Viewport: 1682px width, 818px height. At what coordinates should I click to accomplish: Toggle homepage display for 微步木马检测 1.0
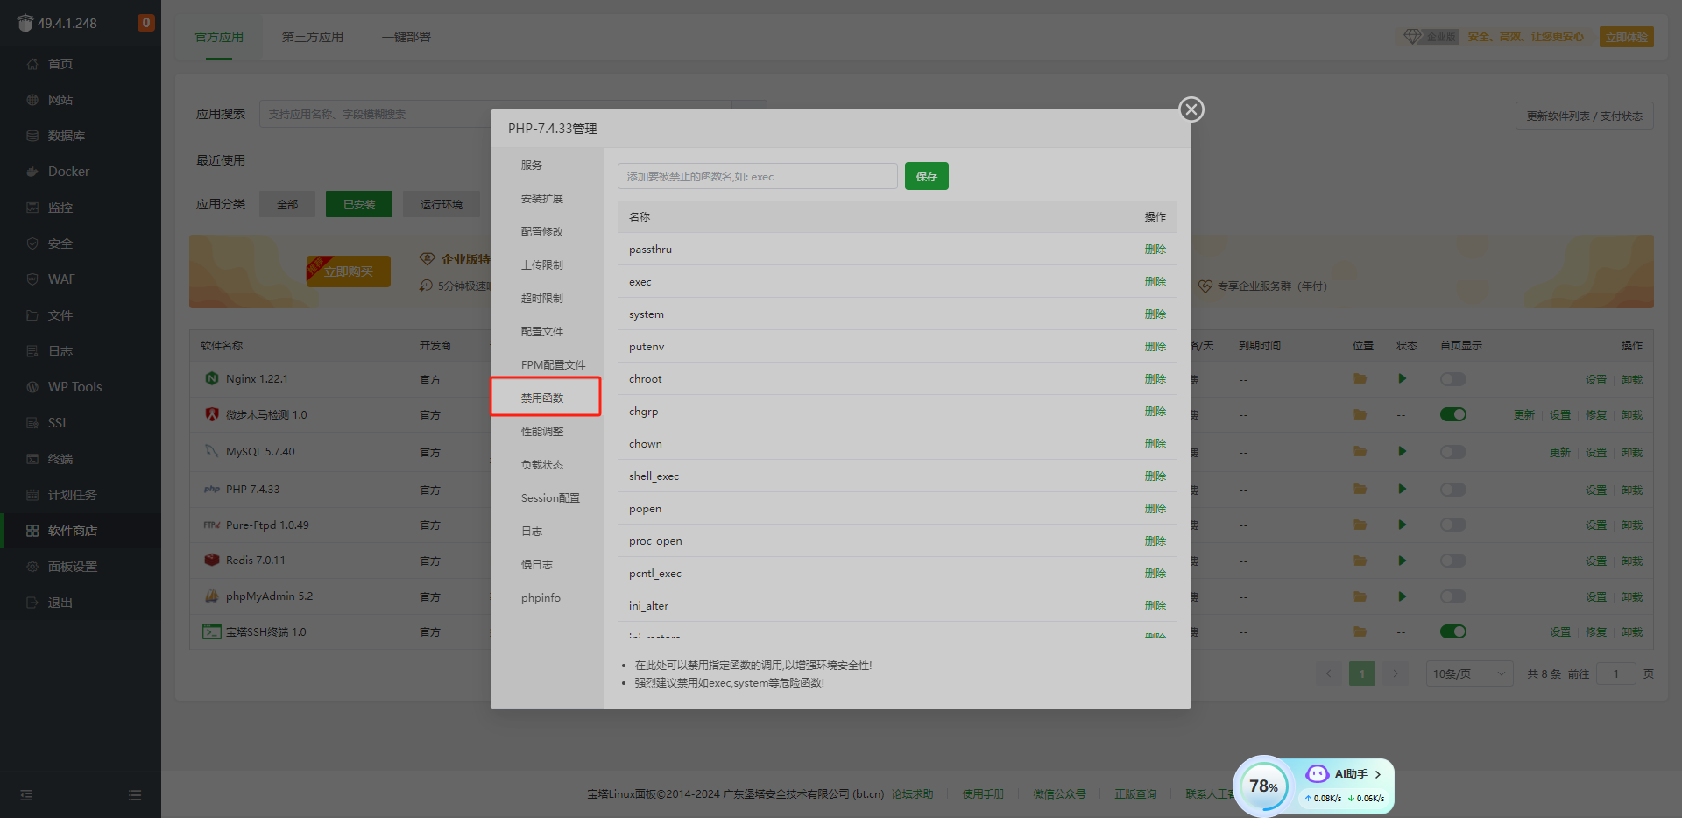click(1452, 414)
